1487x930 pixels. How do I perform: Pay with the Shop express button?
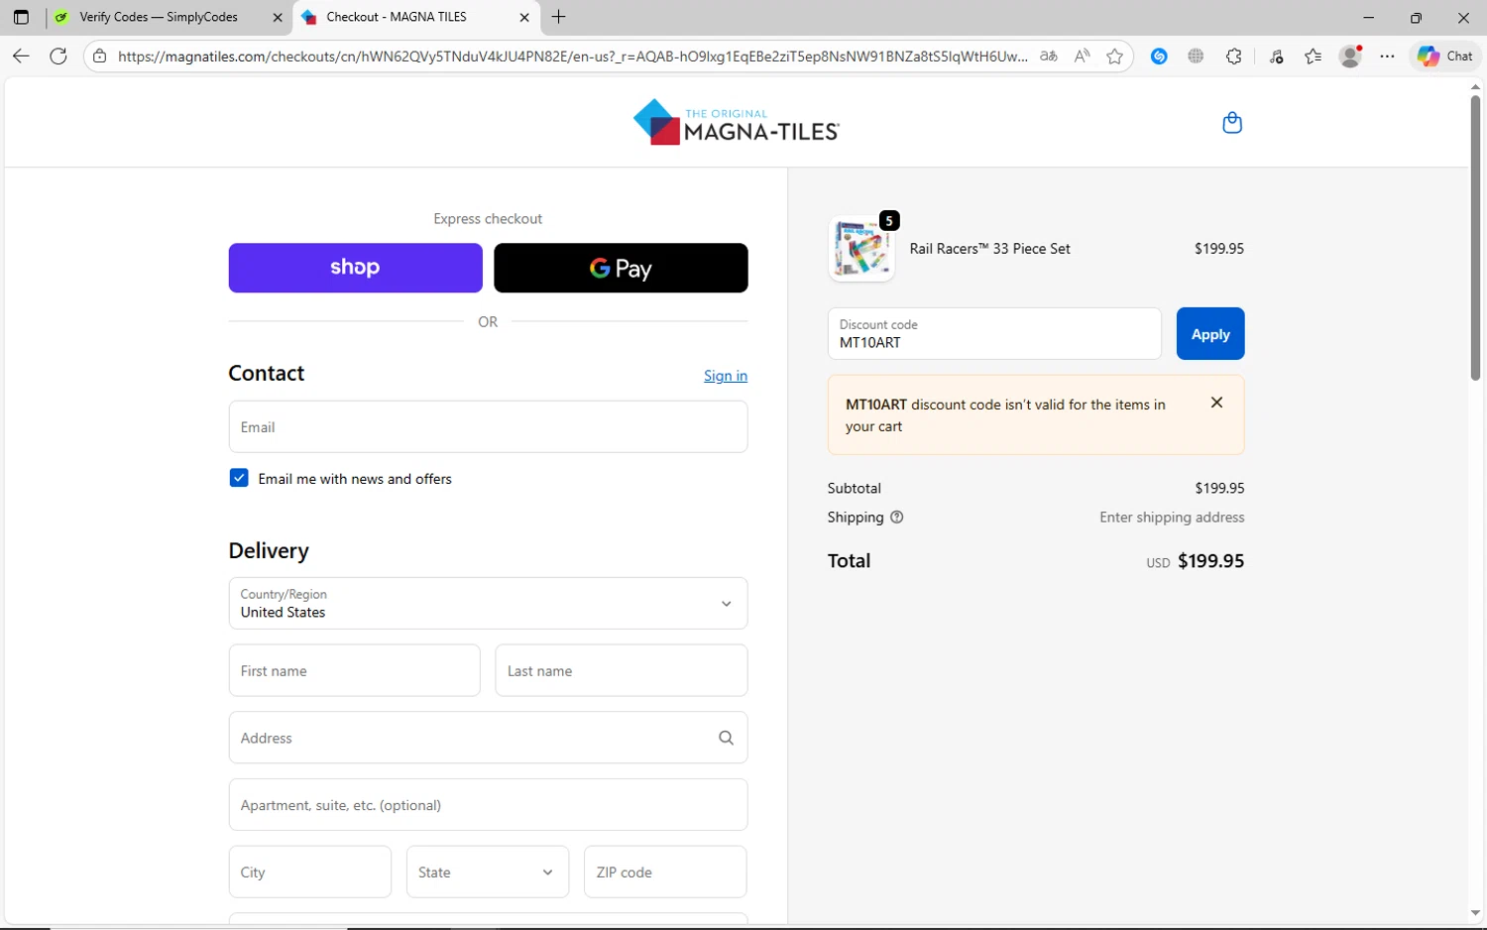tap(355, 268)
